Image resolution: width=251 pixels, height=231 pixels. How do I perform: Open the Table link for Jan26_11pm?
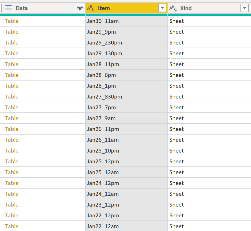(12, 129)
